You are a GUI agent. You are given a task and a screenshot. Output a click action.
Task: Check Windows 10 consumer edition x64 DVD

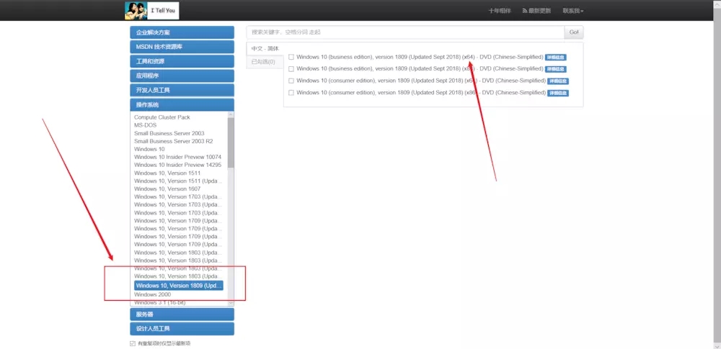tap(291, 81)
